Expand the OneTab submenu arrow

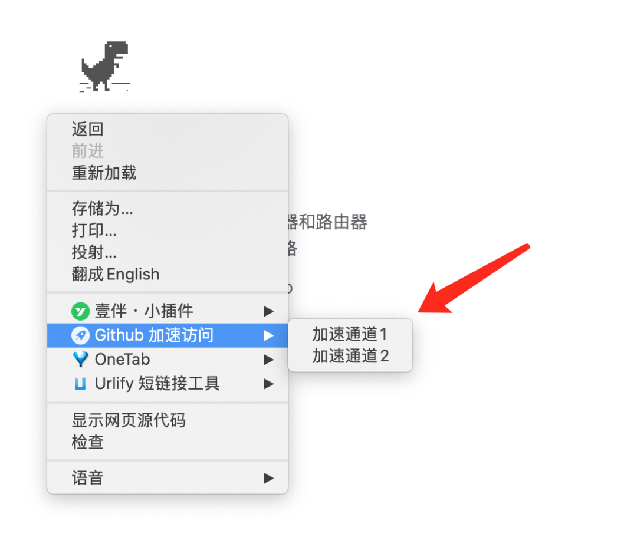pyautogui.click(x=268, y=360)
